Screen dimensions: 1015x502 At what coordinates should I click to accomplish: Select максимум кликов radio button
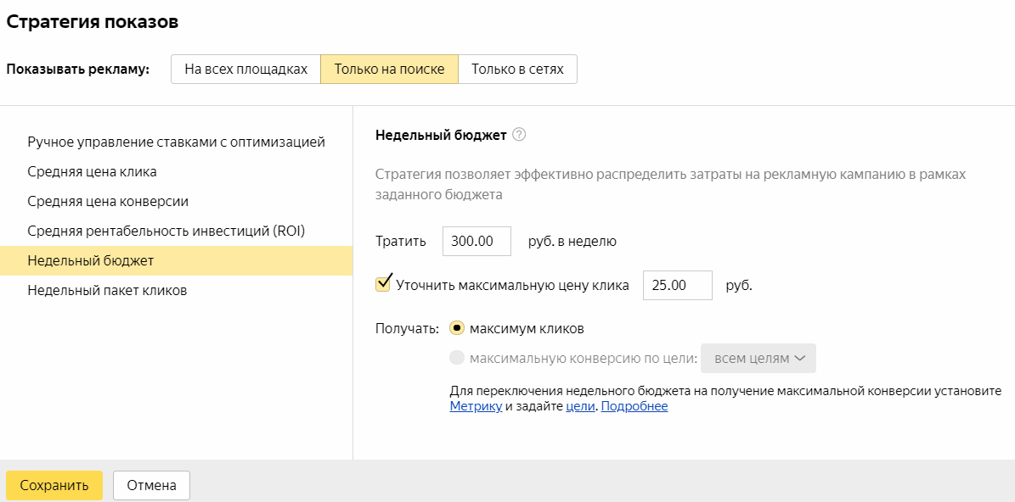pyautogui.click(x=457, y=328)
